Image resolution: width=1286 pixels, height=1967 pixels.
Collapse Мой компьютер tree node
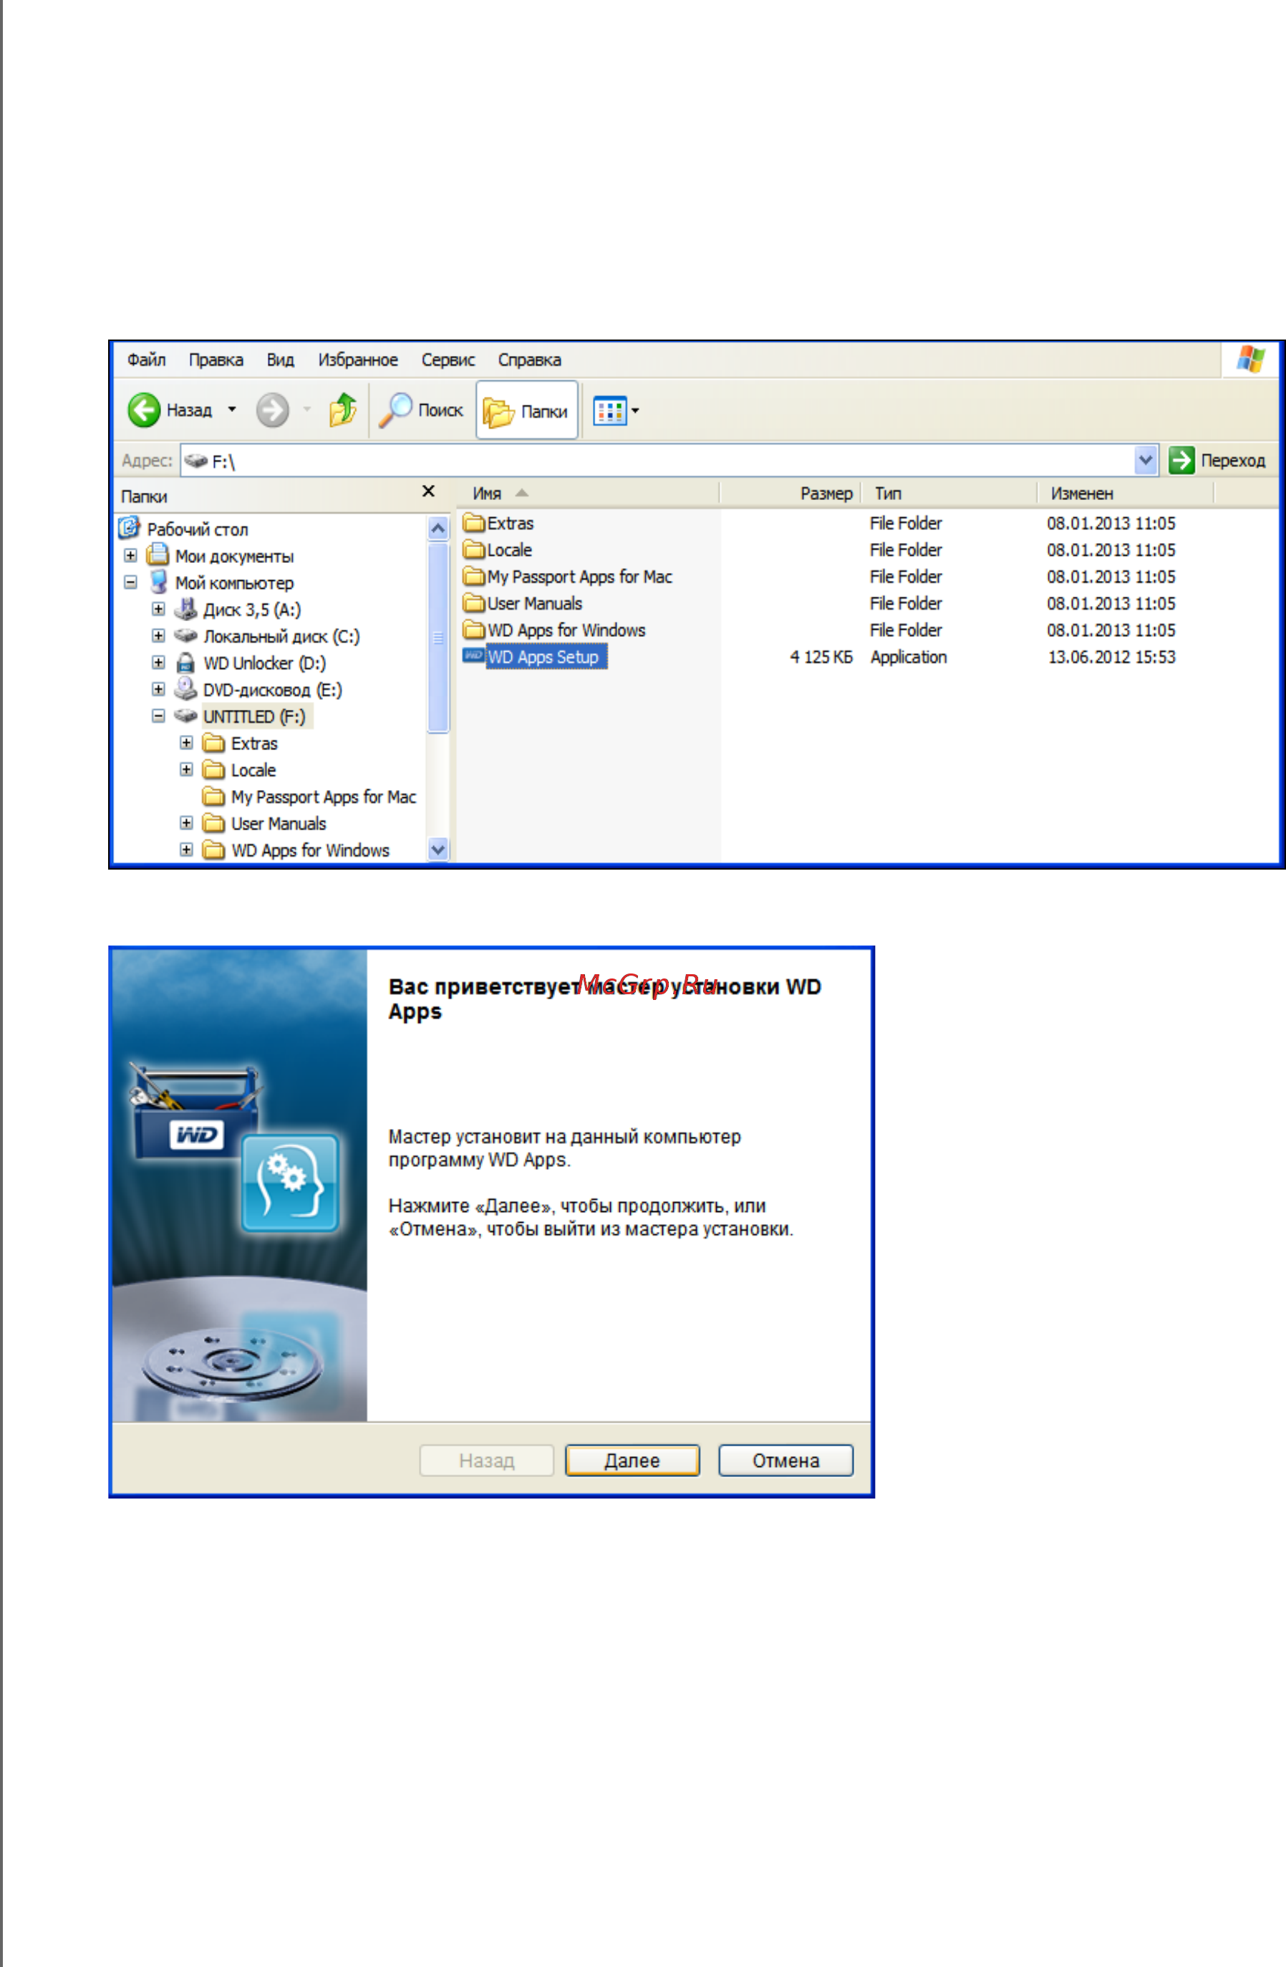click(x=130, y=582)
